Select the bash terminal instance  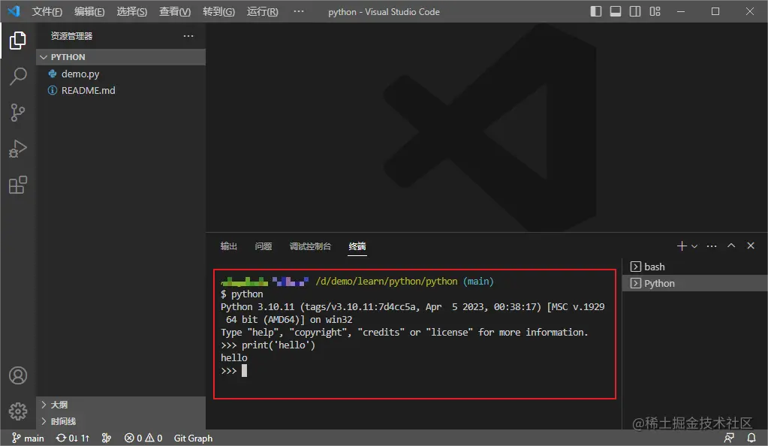(695, 267)
